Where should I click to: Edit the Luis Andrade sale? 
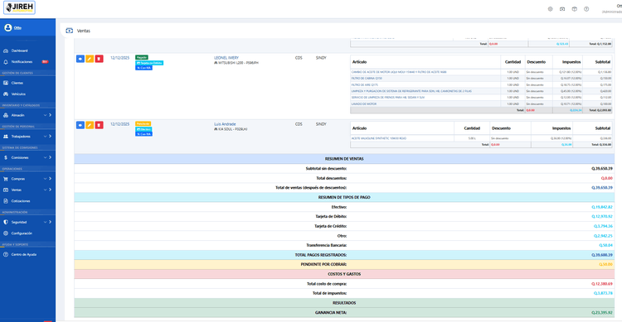90,125
